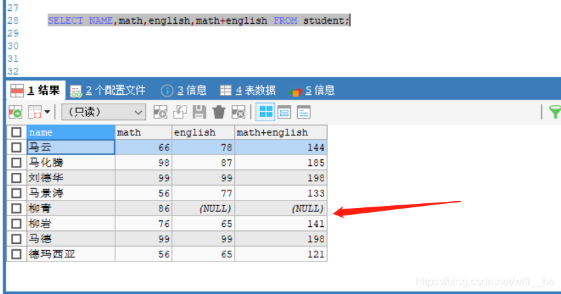561x294 pixels.
Task: Click the english value 87 for 马化腾
Action: click(204, 163)
